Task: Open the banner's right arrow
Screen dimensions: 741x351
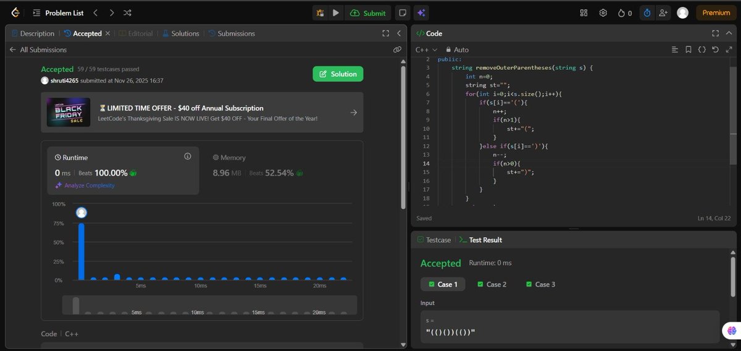Action: pos(353,112)
